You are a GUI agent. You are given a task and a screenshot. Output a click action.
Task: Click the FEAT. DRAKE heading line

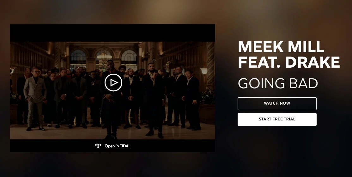click(289, 62)
